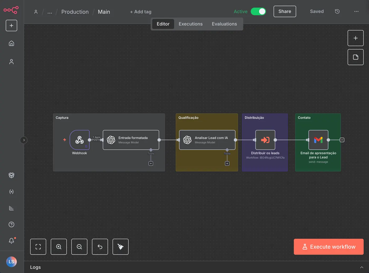The width and height of the screenshot is (369, 273).
Task: Expand the sidebar with chevron arrow
Action: (x=24, y=140)
